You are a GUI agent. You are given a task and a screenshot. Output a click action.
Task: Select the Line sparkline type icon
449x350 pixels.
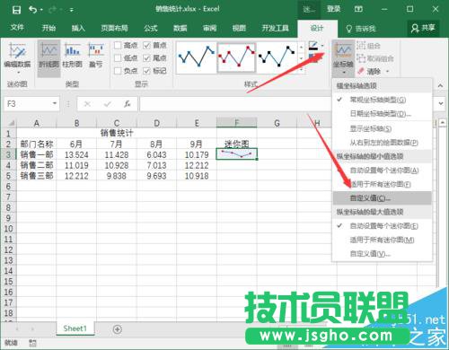[x=48, y=50]
